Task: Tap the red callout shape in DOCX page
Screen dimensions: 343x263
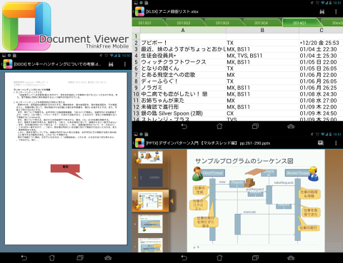Action: tap(65, 169)
